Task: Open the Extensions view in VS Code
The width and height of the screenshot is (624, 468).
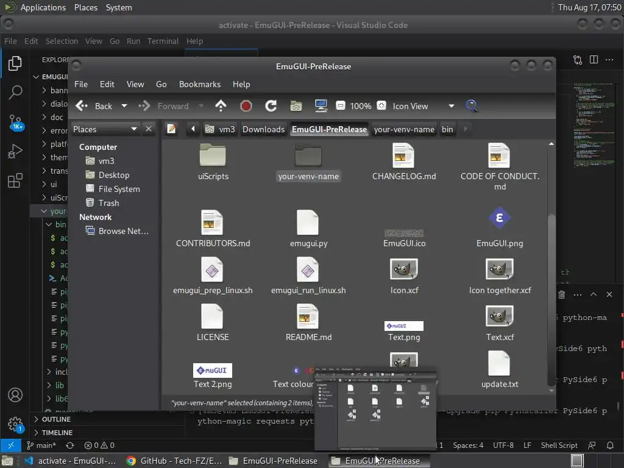Action: (x=15, y=181)
